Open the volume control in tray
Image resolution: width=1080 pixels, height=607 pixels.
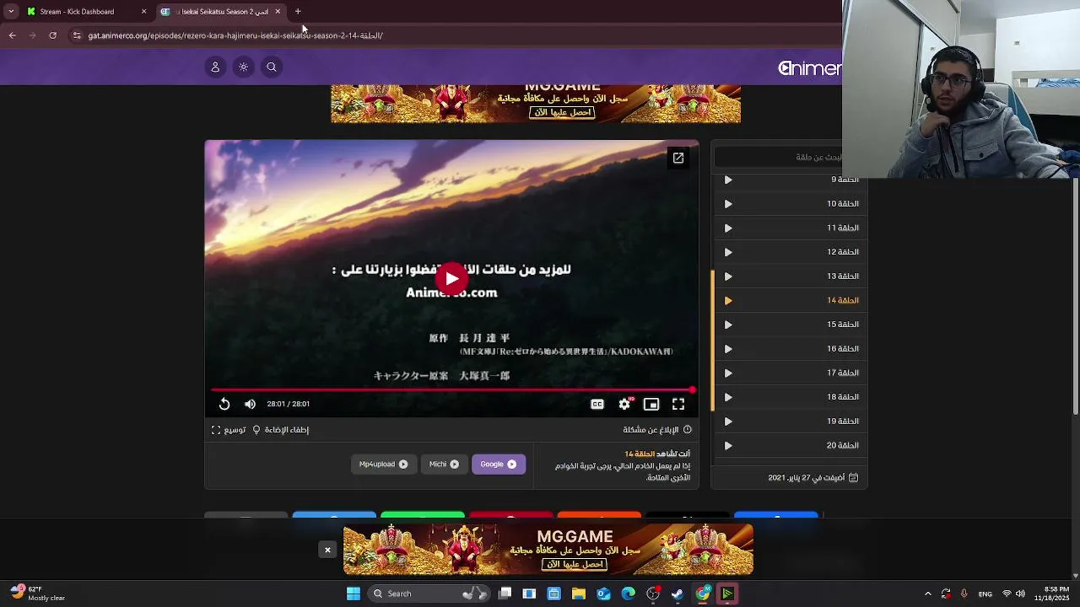point(1020,594)
